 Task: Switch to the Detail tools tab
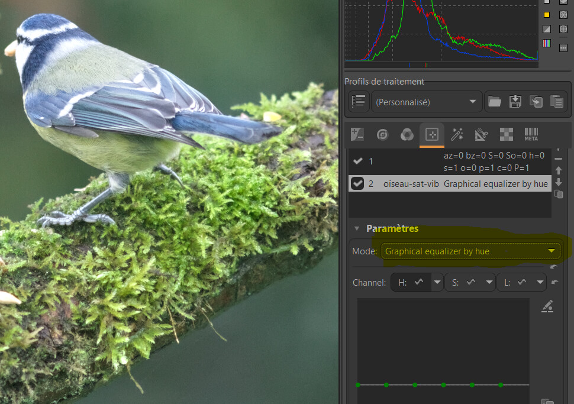pos(382,134)
